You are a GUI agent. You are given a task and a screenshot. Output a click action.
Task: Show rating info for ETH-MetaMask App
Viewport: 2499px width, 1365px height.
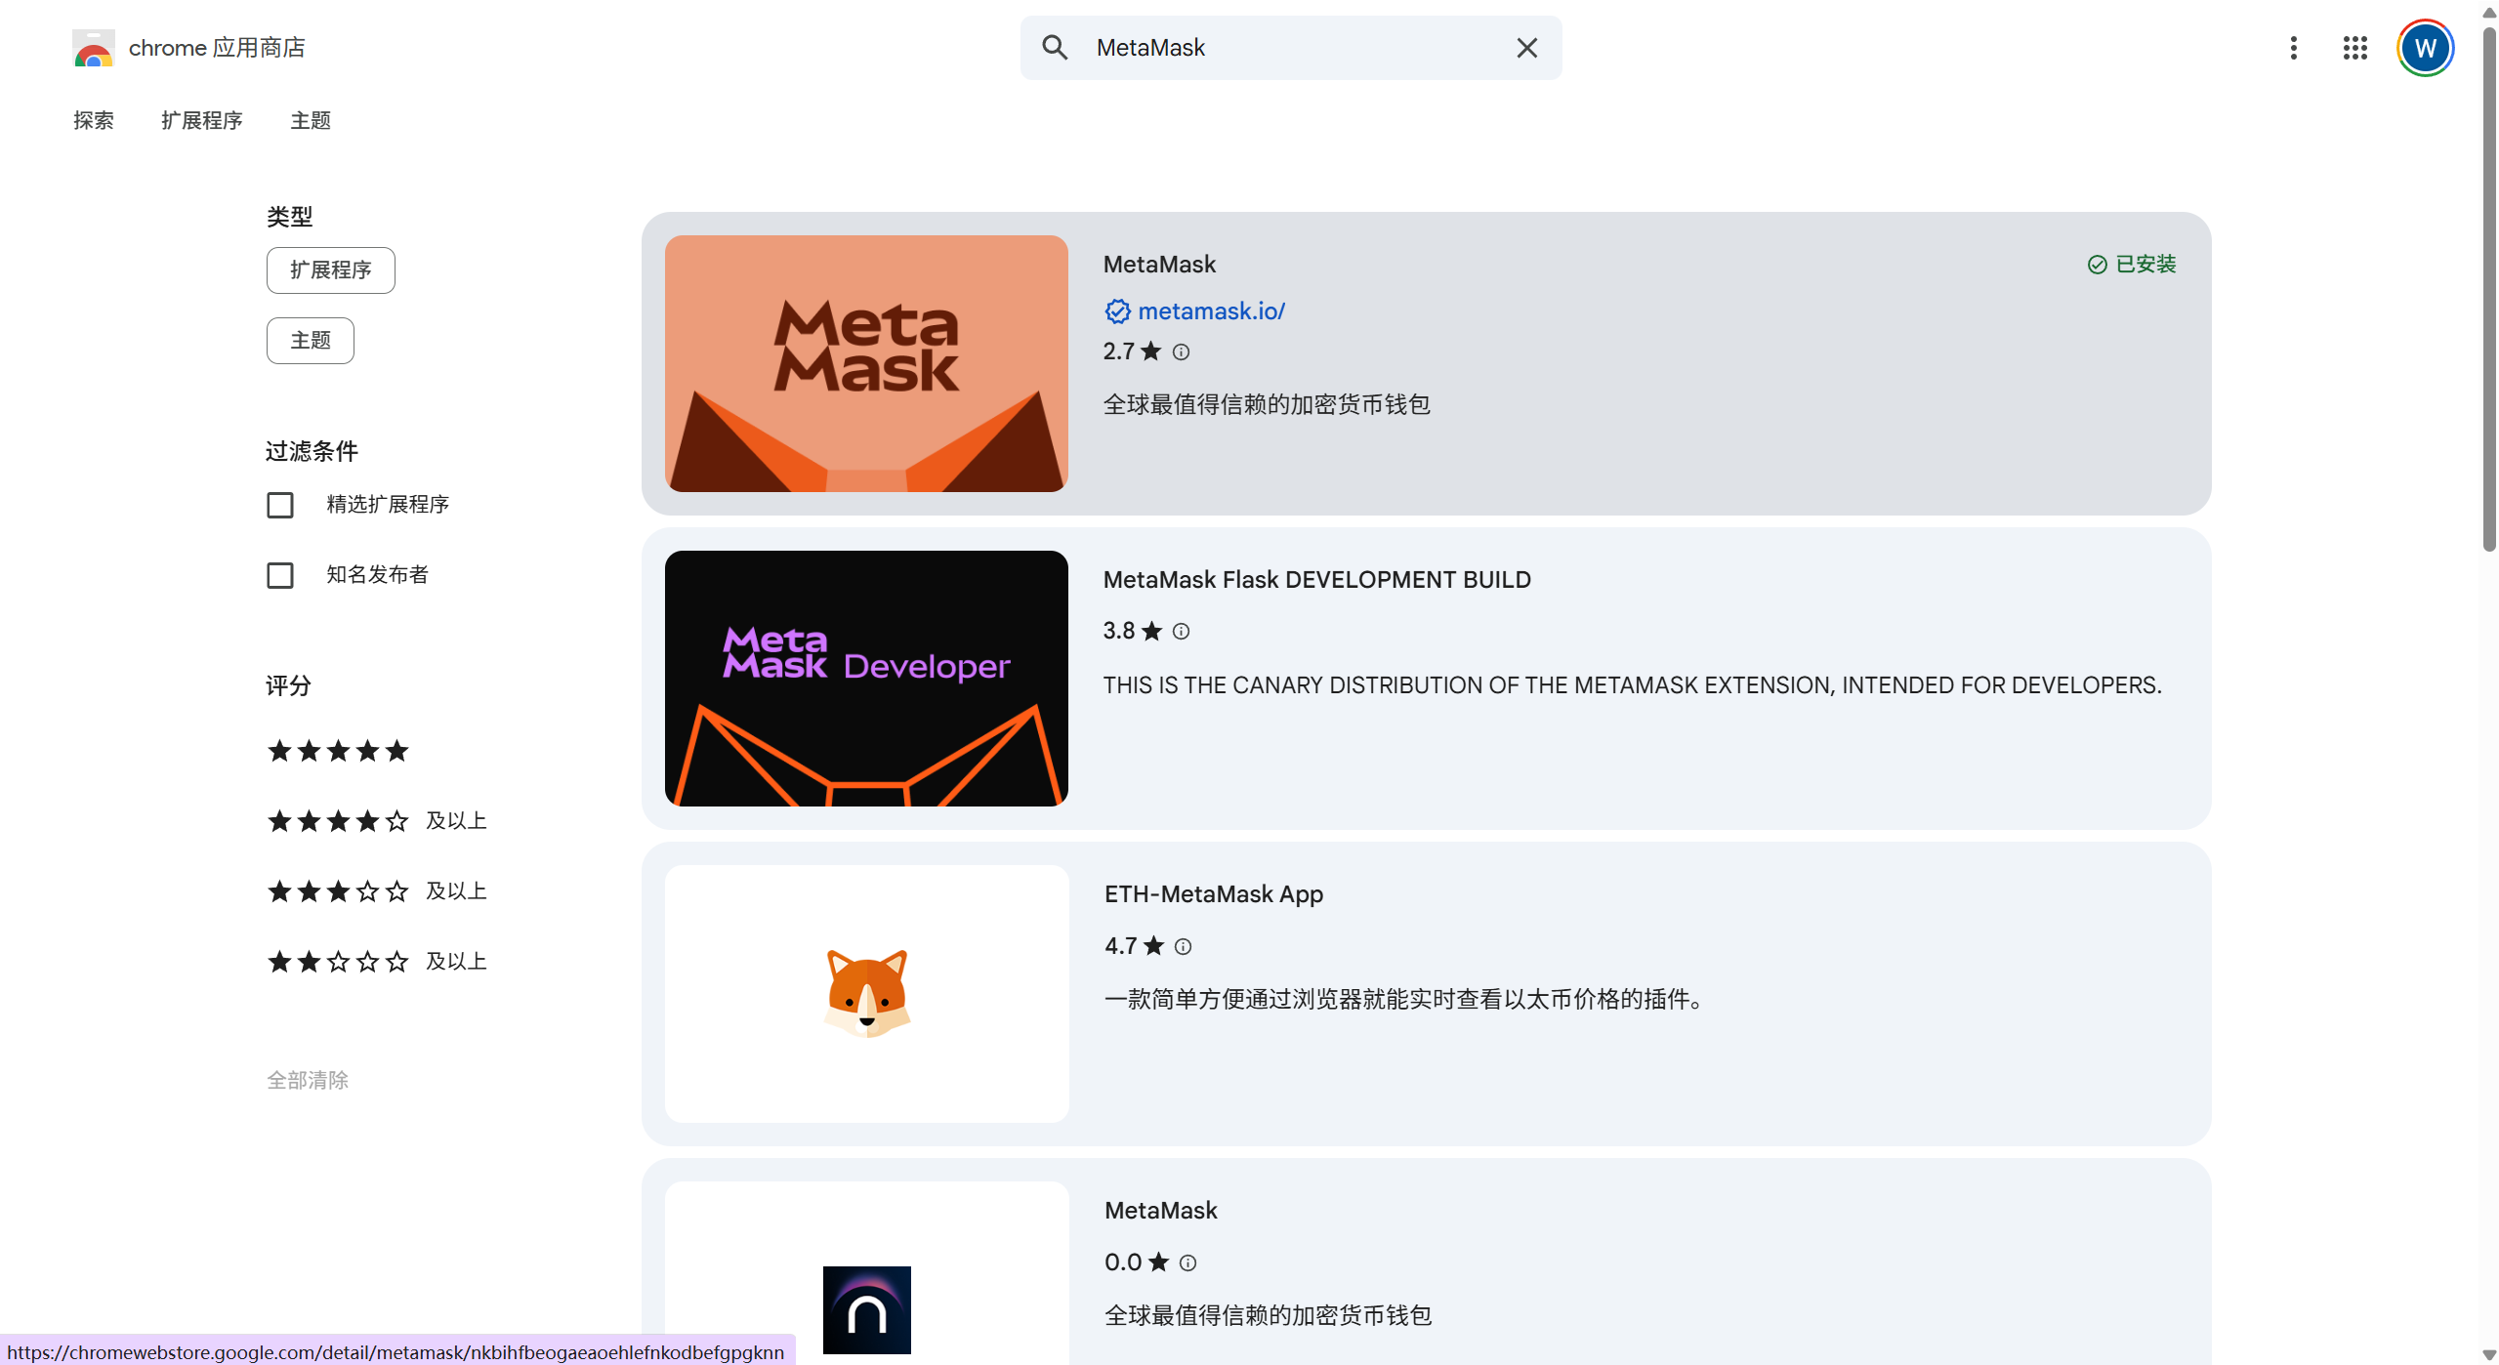pos(1183,946)
